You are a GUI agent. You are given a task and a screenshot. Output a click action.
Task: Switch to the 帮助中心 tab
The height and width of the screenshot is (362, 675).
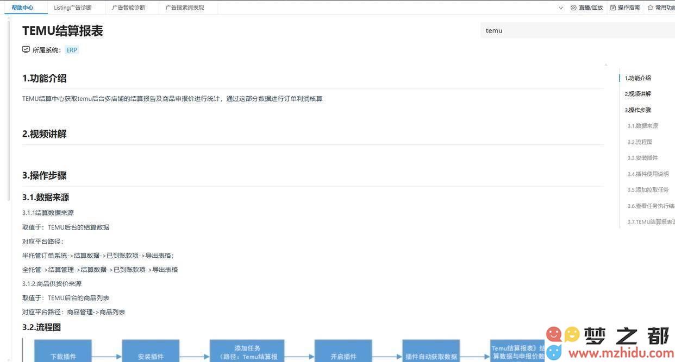point(22,8)
